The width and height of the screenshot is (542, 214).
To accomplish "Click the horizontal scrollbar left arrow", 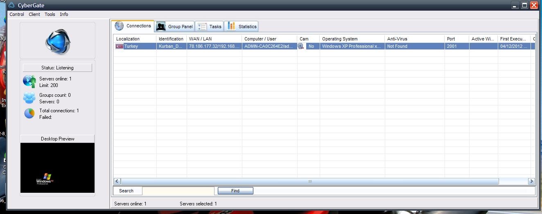I will tap(117, 181).
